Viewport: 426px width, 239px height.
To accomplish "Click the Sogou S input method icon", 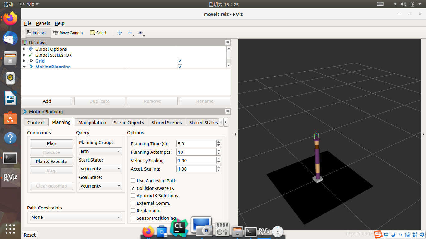I will 378,234.
